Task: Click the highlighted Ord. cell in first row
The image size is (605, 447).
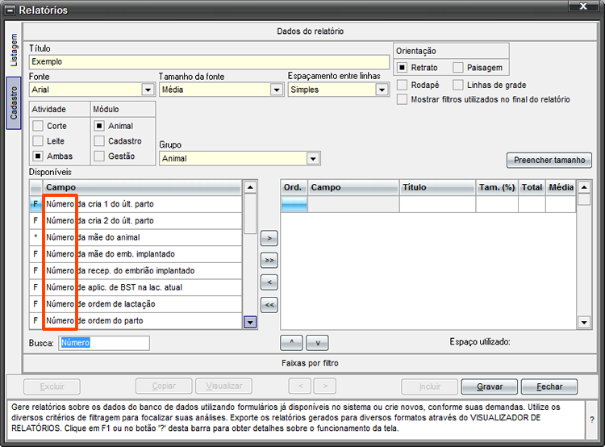Action: pos(294,204)
